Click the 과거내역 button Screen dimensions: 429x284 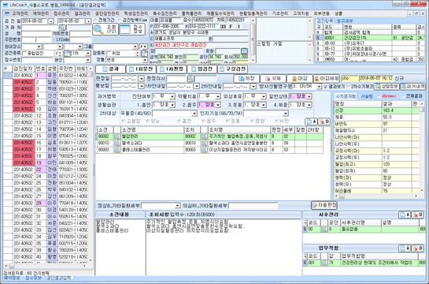coord(412,87)
